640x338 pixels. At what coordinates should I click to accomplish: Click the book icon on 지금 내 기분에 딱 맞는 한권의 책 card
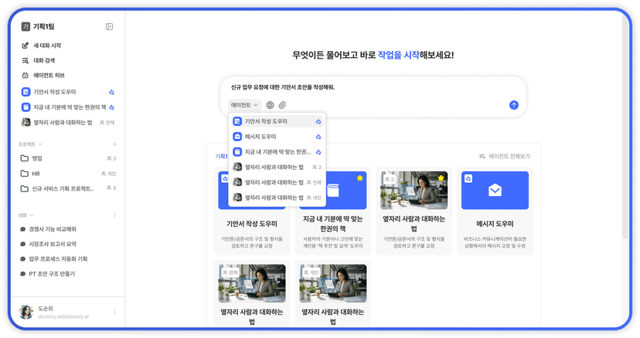[x=333, y=191]
